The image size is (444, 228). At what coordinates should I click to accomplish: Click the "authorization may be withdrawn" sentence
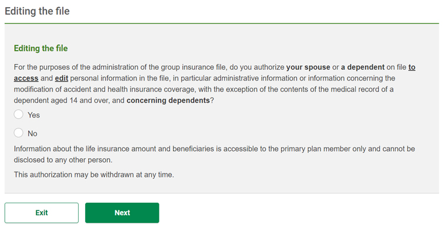94,175
